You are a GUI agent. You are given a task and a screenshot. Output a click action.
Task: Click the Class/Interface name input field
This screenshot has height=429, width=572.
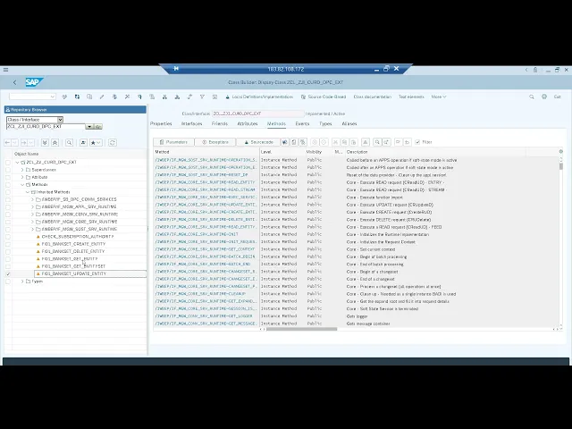[257, 114]
